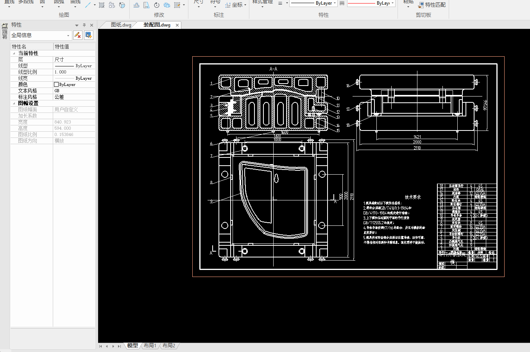
Task: Close the 装配图.dwg tab
Action: point(177,25)
